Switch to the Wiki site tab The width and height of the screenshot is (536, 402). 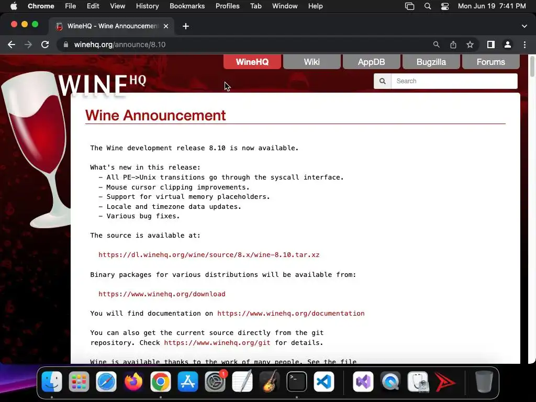312,62
